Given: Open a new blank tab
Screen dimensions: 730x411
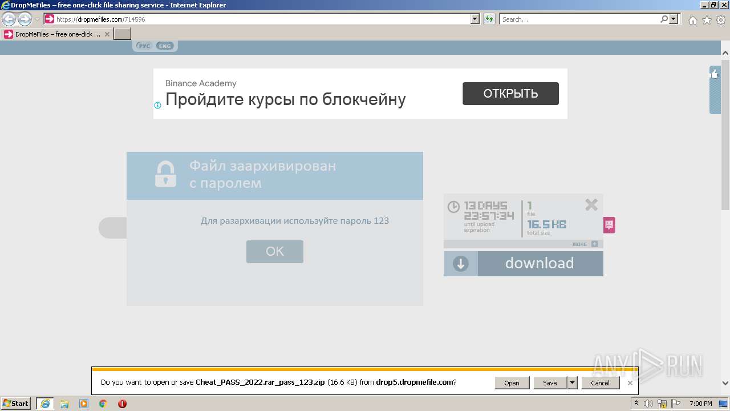Looking at the screenshot, I should point(123,34).
